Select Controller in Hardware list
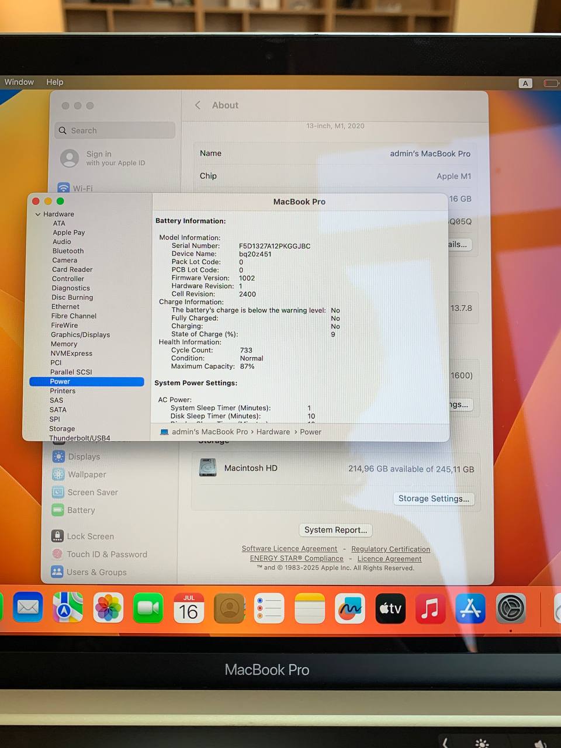 (x=68, y=279)
